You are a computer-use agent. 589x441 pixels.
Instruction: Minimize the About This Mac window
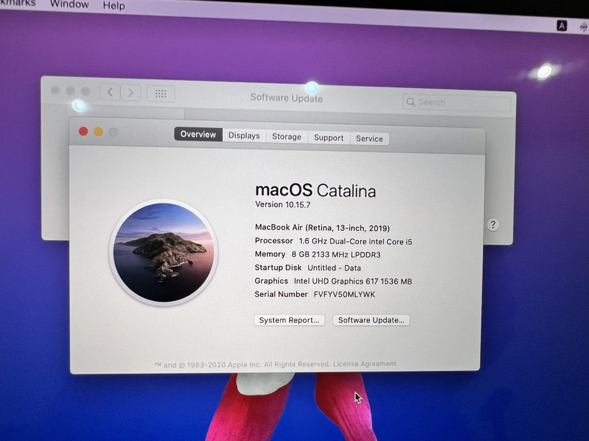(98, 131)
